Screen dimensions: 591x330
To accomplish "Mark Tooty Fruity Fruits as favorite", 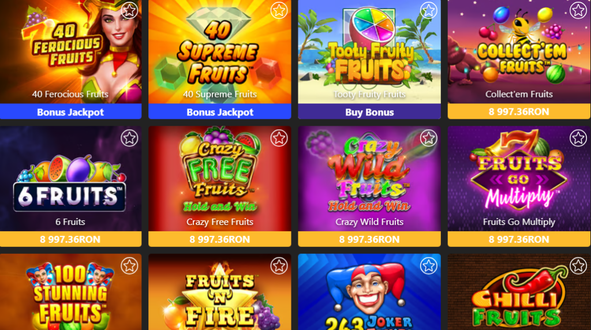I will point(429,10).
